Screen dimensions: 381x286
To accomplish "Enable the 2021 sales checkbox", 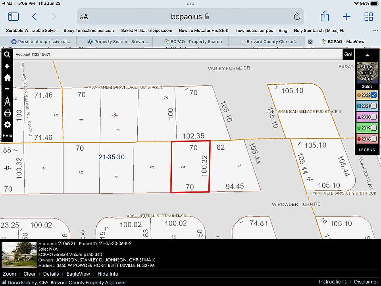I will point(373,106).
